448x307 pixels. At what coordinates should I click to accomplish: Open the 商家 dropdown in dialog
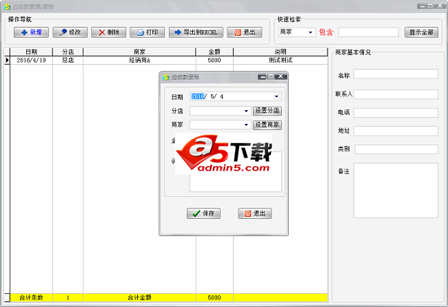(246, 125)
